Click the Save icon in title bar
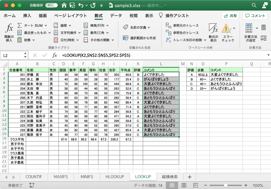The height and width of the screenshot is (189, 271). pyautogui.click(x=72, y=5)
